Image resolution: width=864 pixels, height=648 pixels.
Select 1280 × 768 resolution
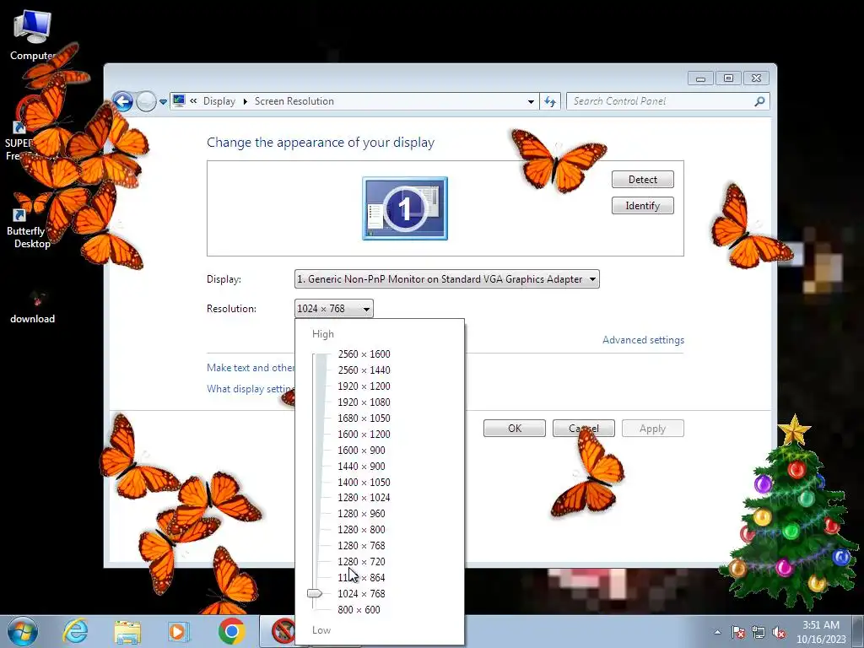[361, 545]
